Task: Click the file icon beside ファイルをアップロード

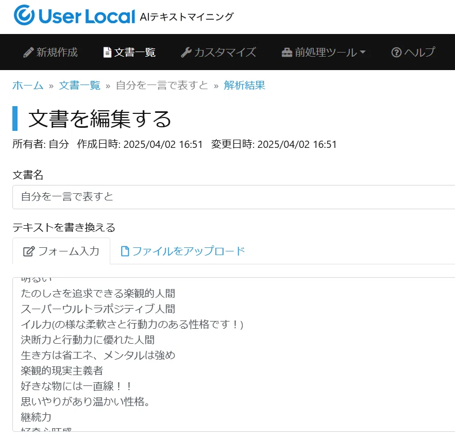Action: pos(125,251)
